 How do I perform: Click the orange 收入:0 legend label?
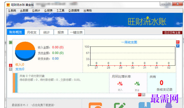(20, 64)
